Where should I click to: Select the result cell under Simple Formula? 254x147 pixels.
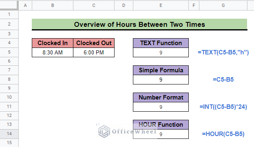(161, 80)
